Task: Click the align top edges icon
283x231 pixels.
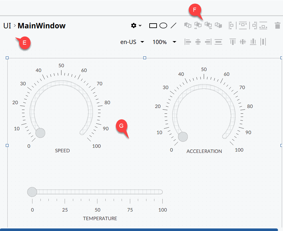Action: 233,42
